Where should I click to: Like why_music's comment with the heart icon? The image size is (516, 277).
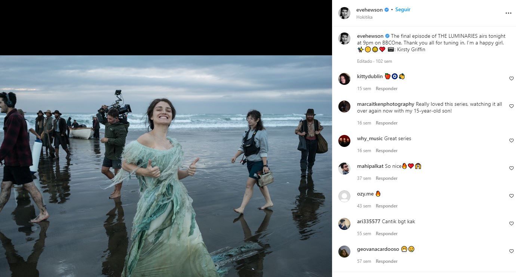click(512, 141)
